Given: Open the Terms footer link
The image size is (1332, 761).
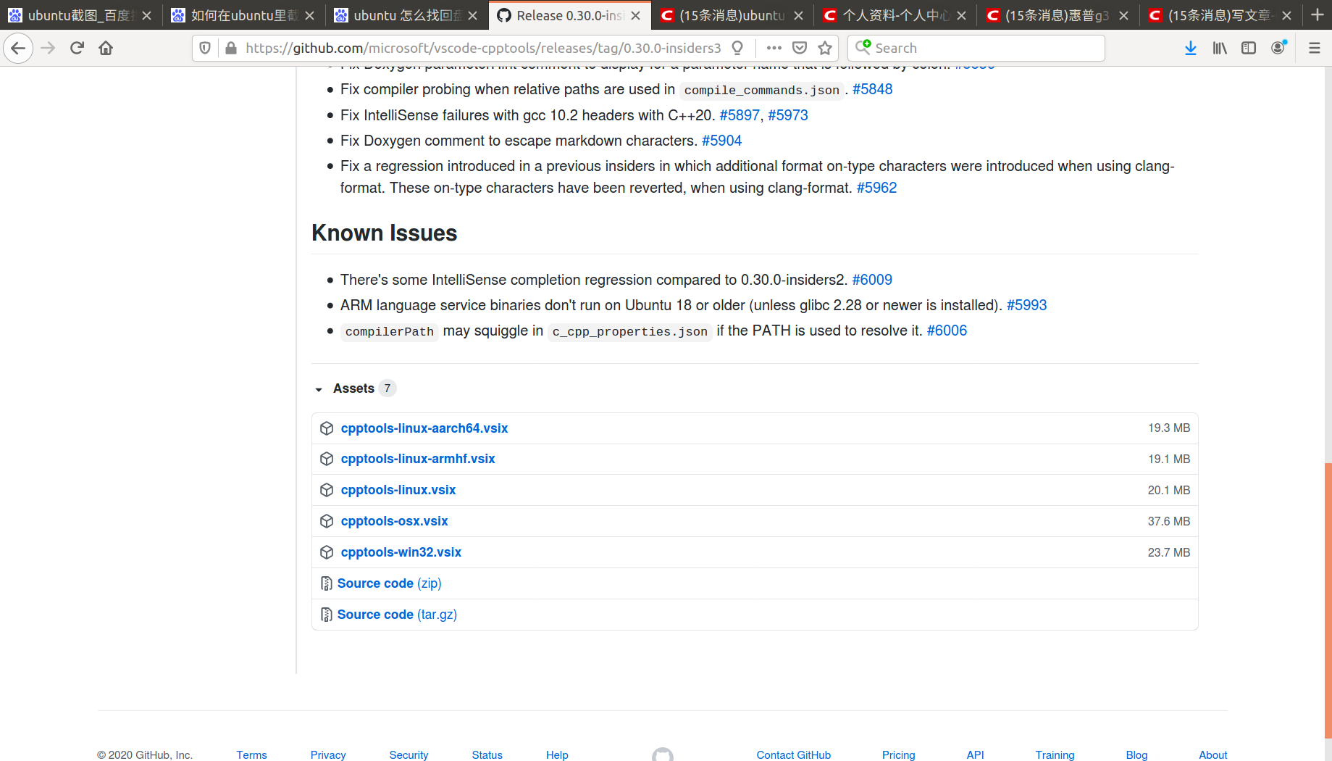Looking at the screenshot, I should 251,754.
